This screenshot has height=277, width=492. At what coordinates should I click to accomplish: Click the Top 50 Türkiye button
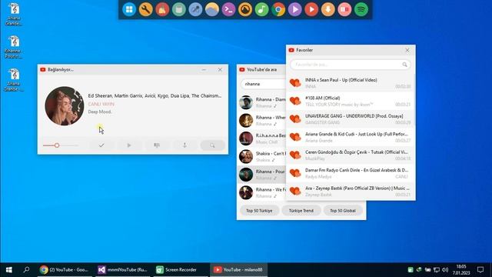click(x=259, y=210)
